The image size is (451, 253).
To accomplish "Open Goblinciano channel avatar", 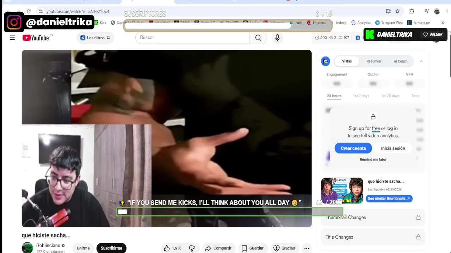I will click(27, 248).
